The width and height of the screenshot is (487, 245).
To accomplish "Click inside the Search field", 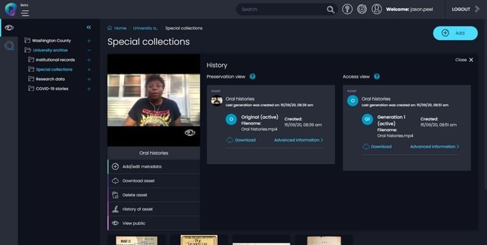I will point(282,10).
